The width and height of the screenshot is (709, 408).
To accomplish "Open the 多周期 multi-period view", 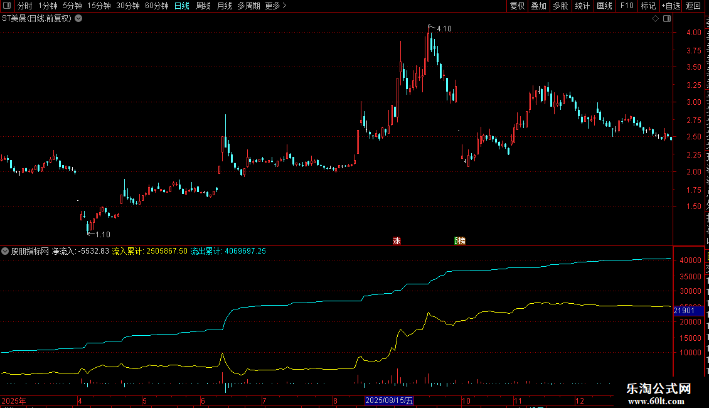I will (x=248, y=6).
